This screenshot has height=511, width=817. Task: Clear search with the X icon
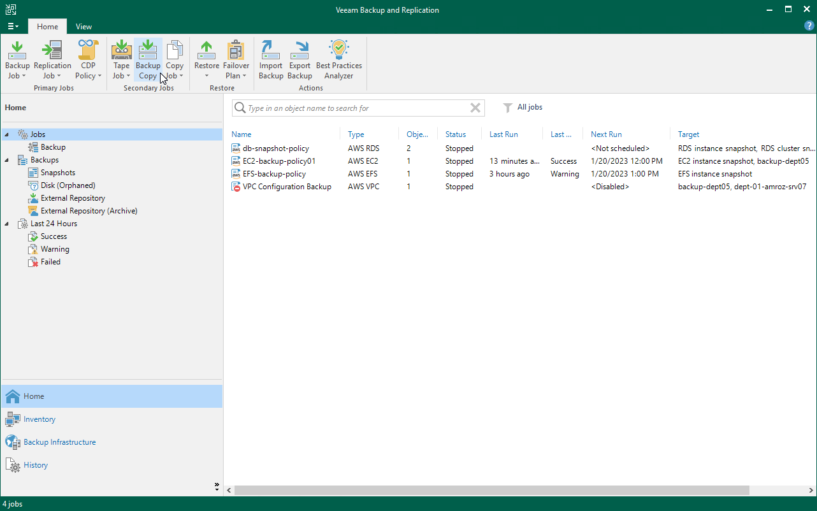[x=475, y=108]
